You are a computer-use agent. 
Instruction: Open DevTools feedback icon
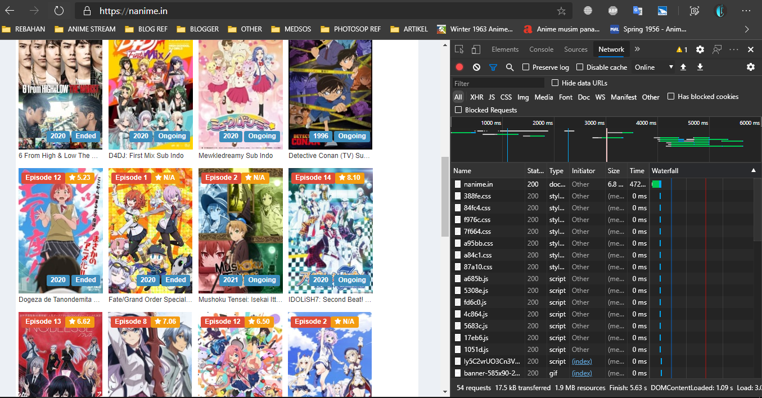pos(717,49)
